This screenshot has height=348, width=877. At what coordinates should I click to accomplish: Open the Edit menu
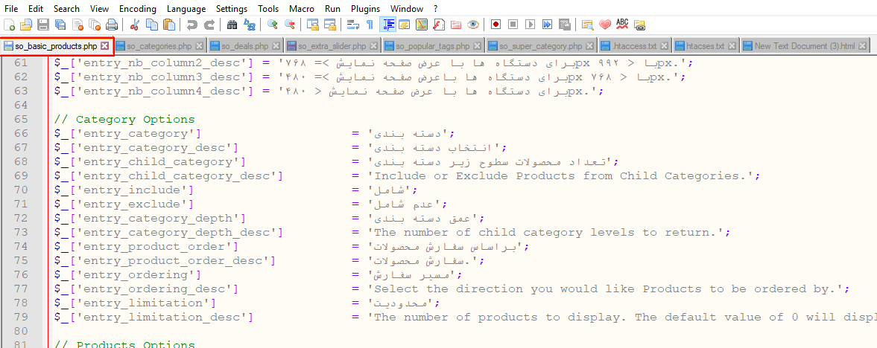pyautogui.click(x=36, y=9)
